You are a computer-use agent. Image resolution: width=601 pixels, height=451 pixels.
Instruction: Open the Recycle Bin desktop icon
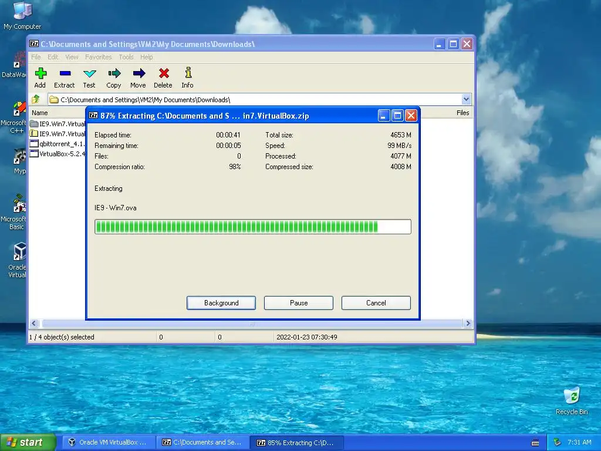tap(572, 401)
